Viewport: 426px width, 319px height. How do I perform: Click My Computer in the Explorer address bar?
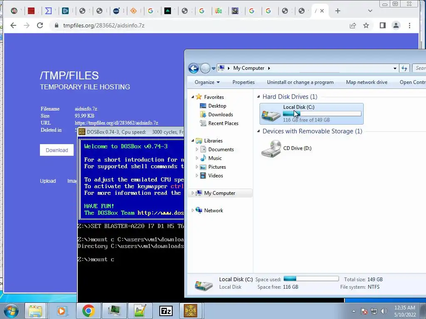(249, 68)
